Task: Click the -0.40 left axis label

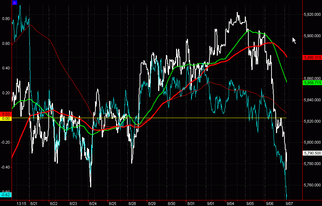Action: (5, 167)
